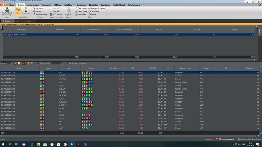Open Microsoft Edge from the taskbar
Viewport: 262px width, 147px height.
click(x=32, y=144)
